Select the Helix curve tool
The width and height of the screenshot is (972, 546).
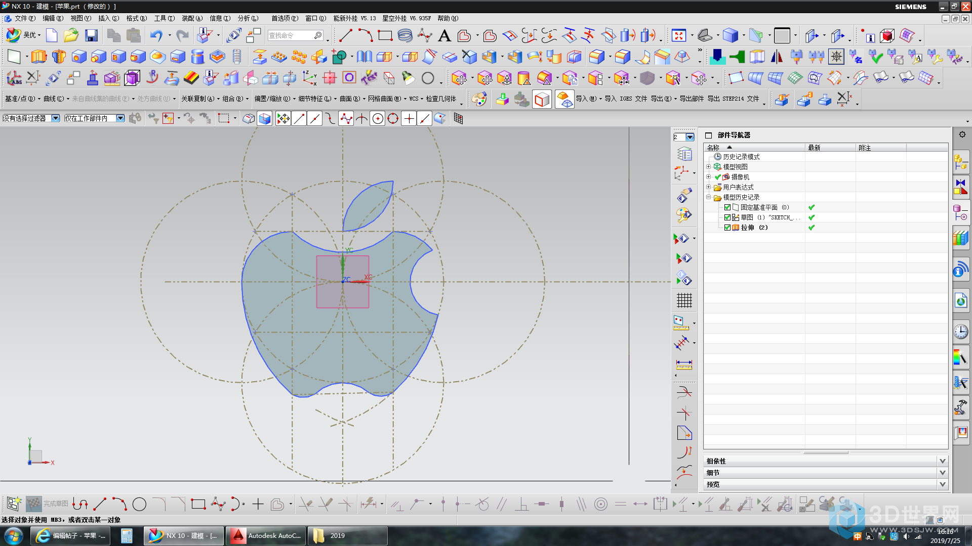[x=405, y=35]
